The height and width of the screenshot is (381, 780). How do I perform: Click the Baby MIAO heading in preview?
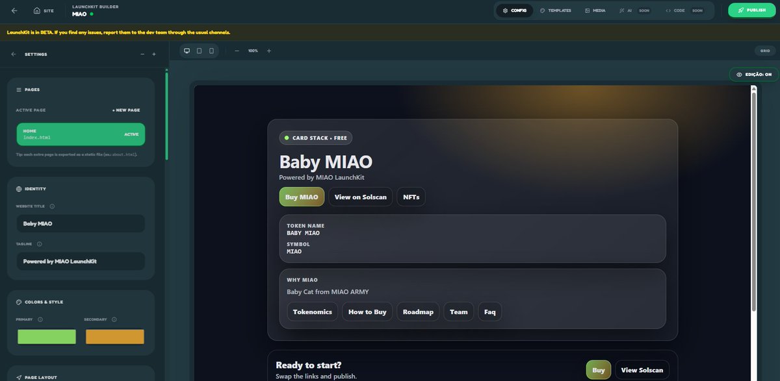point(326,162)
